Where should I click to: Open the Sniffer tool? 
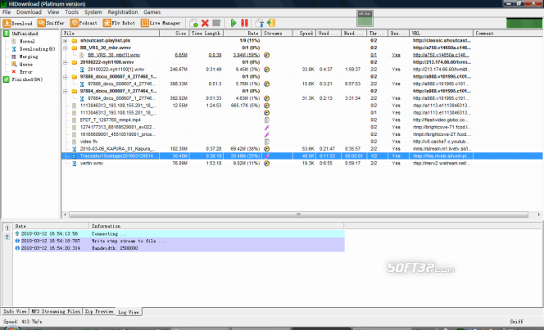point(52,23)
